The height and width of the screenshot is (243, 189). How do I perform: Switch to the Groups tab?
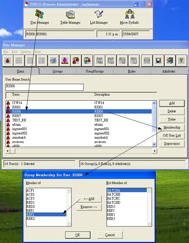(x=58, y=72)
